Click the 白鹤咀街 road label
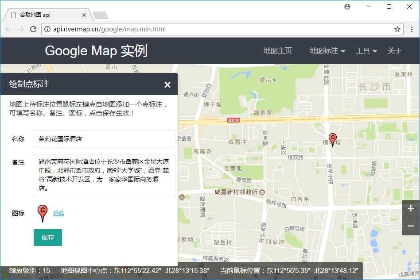The height and width of the screenshot is (280, 420). click(x=294, y=228)
